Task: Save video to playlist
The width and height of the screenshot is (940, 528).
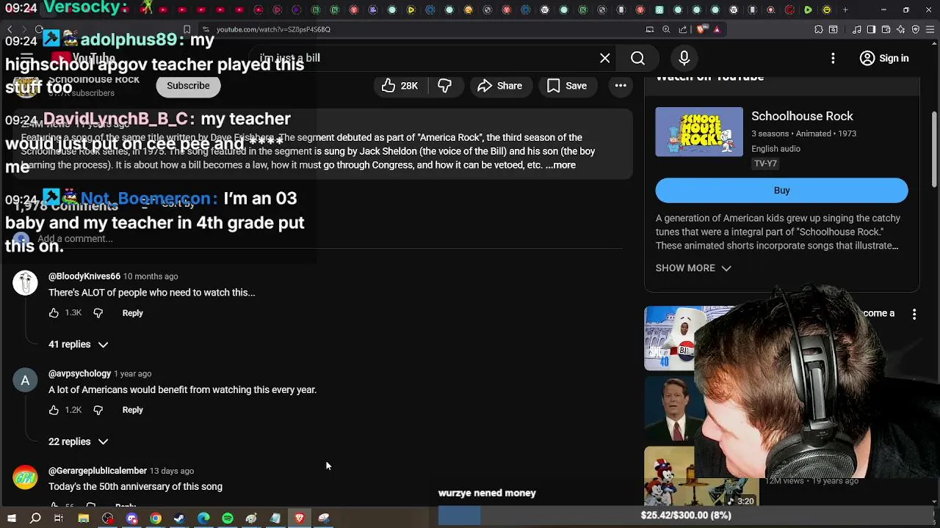Action: click(x=566, y=86)
